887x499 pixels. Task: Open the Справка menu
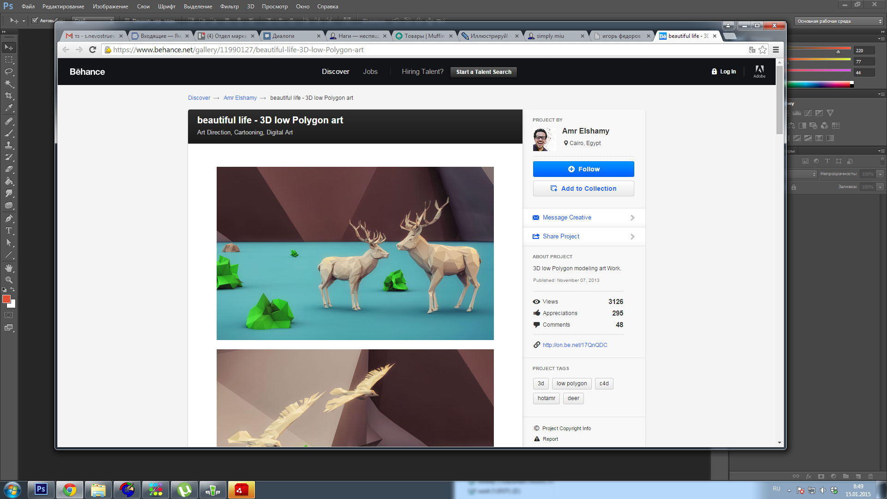pyautogui.click(x=328, y=6)
